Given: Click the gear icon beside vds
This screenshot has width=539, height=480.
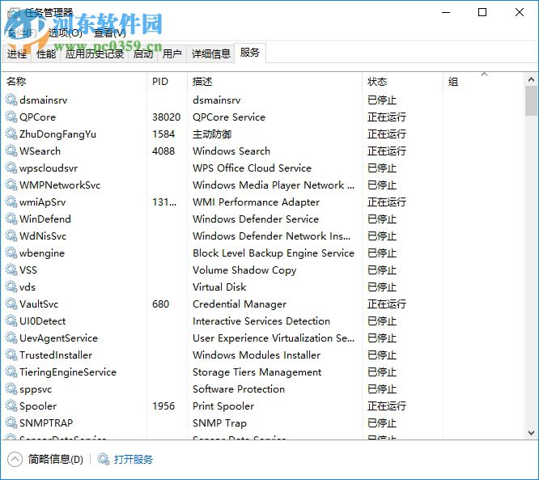Looking at the screenshot, I should tap(11, 287).
